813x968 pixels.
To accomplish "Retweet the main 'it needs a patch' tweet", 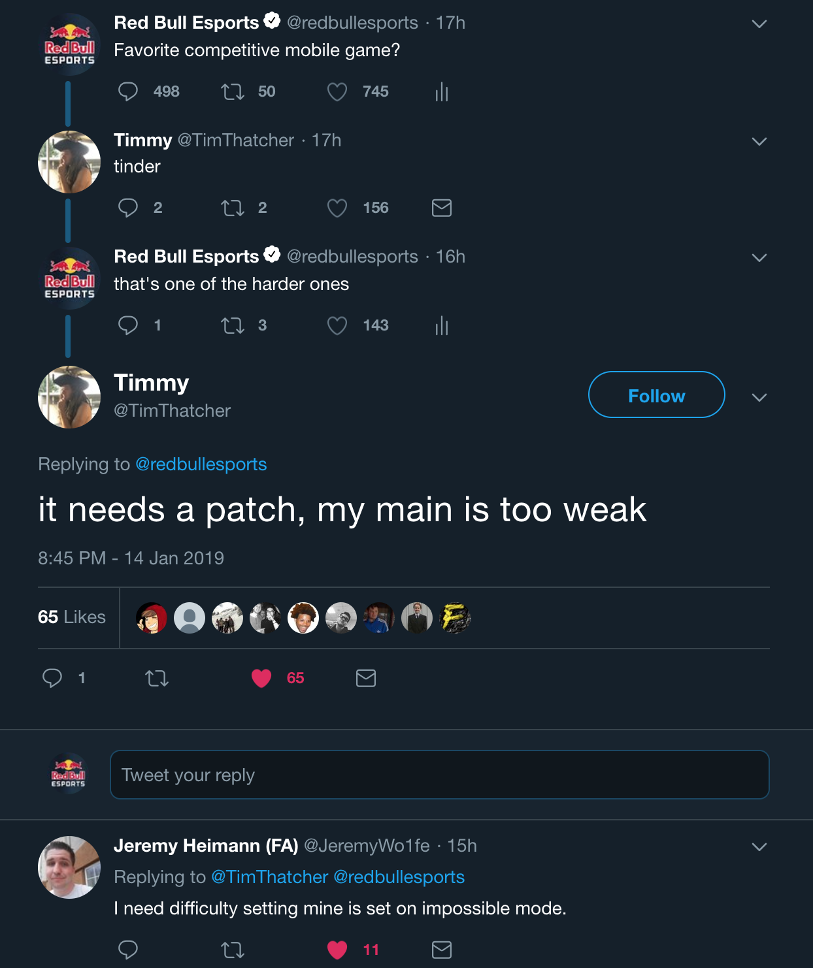I will tap(157, 679).
